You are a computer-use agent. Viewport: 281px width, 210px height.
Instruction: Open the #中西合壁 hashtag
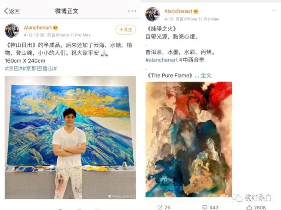pyautogui.click(x=192, y=60)
